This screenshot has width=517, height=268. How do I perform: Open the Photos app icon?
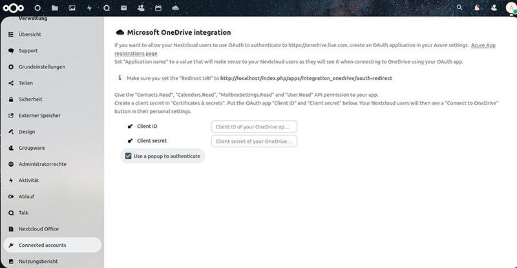pyautogui.click(x=72, y=8)
